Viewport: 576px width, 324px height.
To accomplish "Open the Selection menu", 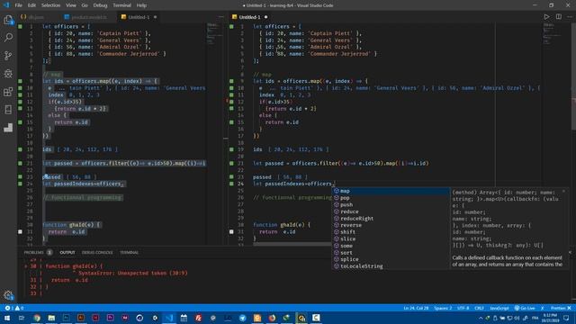I will [50, 5].
